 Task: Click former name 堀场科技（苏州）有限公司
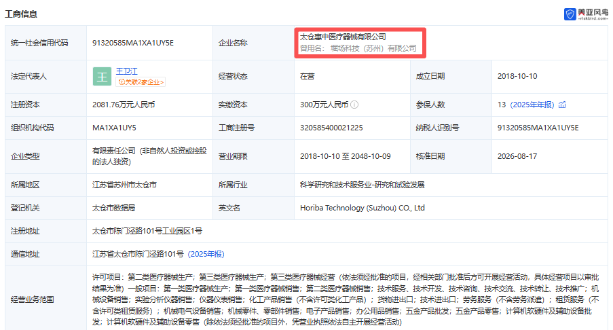tap(373, 48)
